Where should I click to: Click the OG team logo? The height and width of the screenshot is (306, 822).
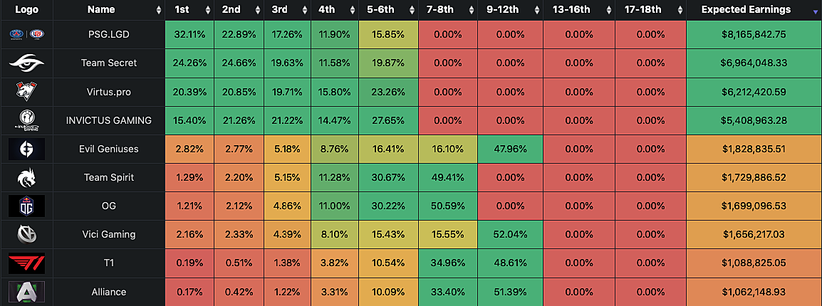(x=26, y=206)
